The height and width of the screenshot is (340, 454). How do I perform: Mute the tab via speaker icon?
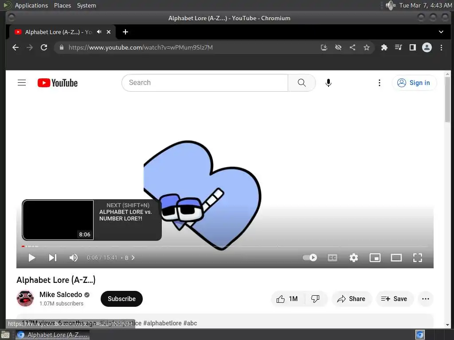[x=99, y=32]
